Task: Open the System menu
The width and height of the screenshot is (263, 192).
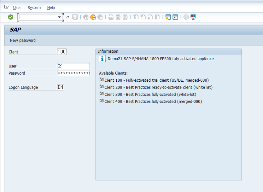Action: [34, 8]
